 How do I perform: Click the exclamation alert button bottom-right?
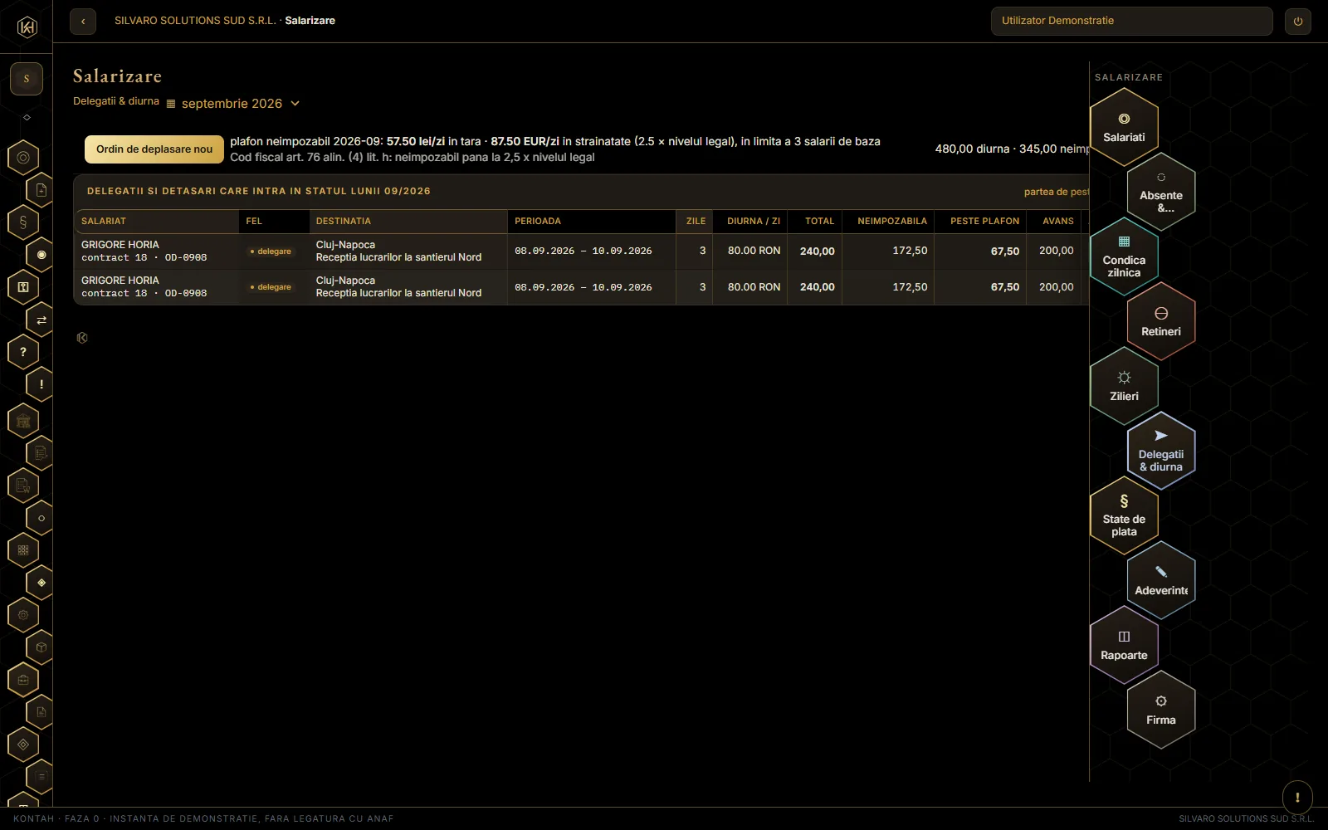(x=1297, y=797)
